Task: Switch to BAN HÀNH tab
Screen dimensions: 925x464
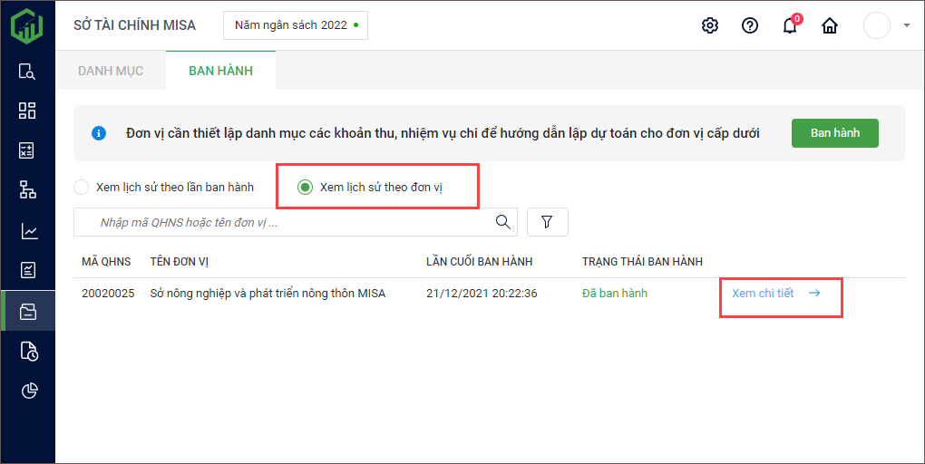Action: coord(220,71)
